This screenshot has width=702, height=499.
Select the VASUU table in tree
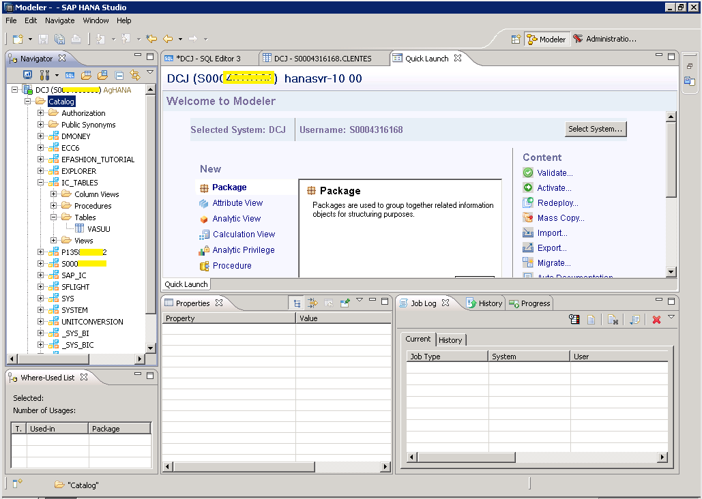[98, 229]
